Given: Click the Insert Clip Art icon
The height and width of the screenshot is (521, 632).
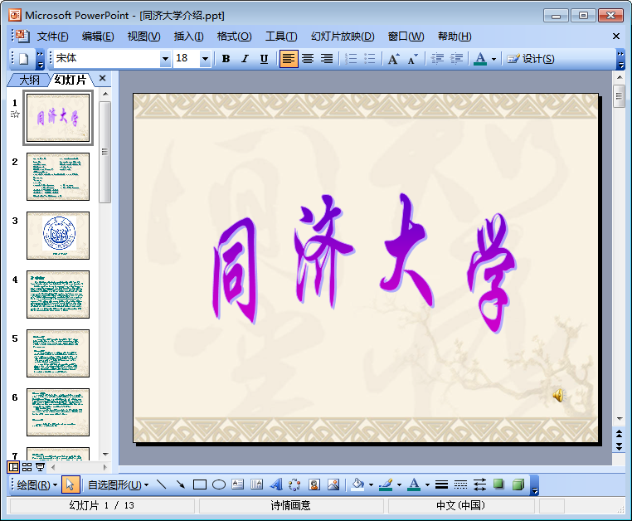Looking at the screenshot, I should point(314,484).
